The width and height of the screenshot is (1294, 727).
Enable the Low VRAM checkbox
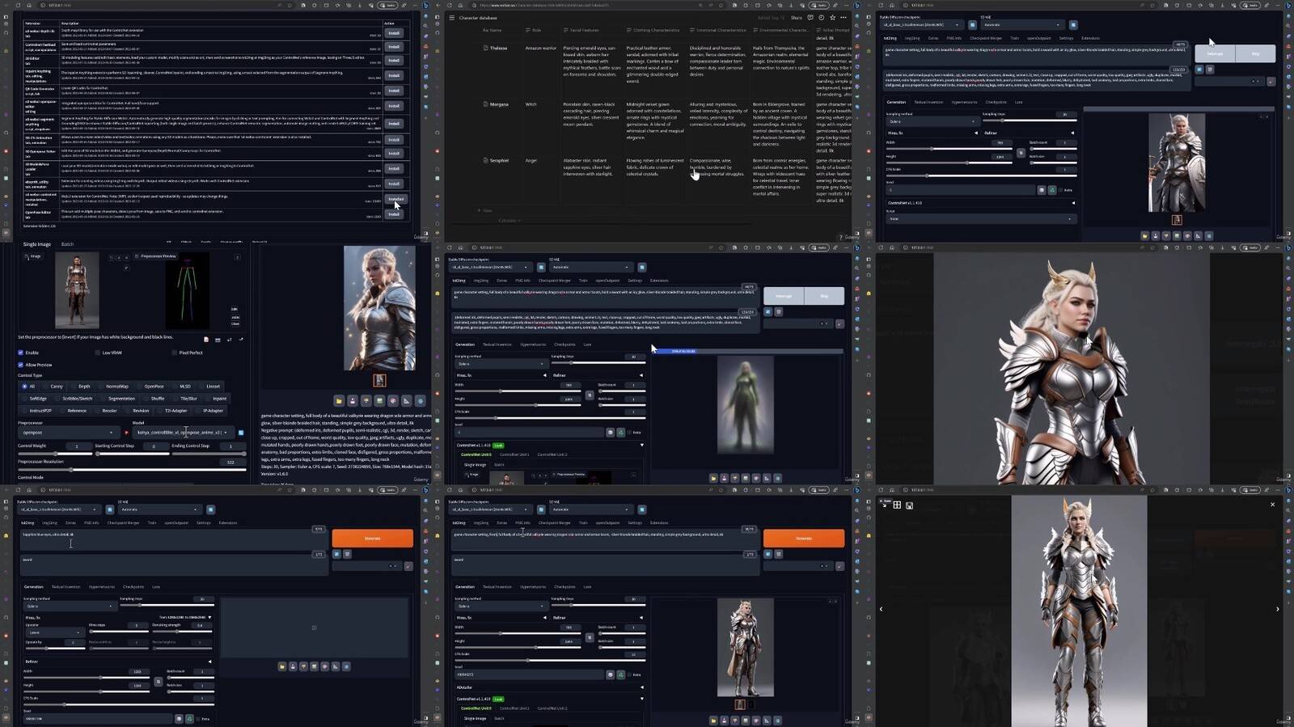tap(98, 353)
